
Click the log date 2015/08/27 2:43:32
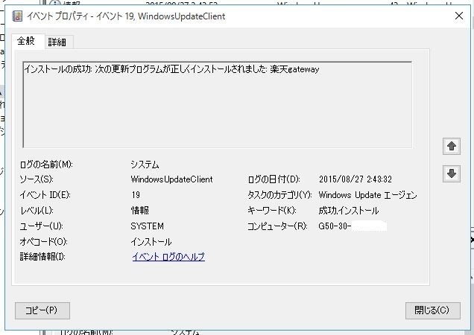(x=355, y=179)
